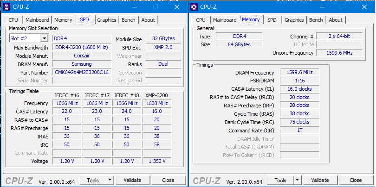Viewport: 376px width, 187px height.
Task: Click Command Rate (CR) value 1T
Action: tap(299, 131)
